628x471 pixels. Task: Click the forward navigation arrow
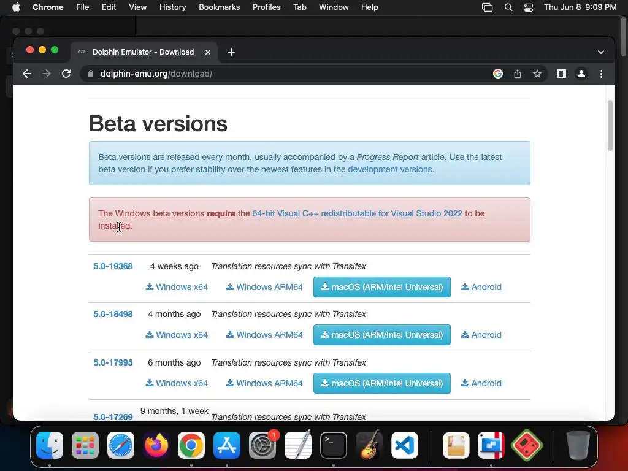(47, 74)
